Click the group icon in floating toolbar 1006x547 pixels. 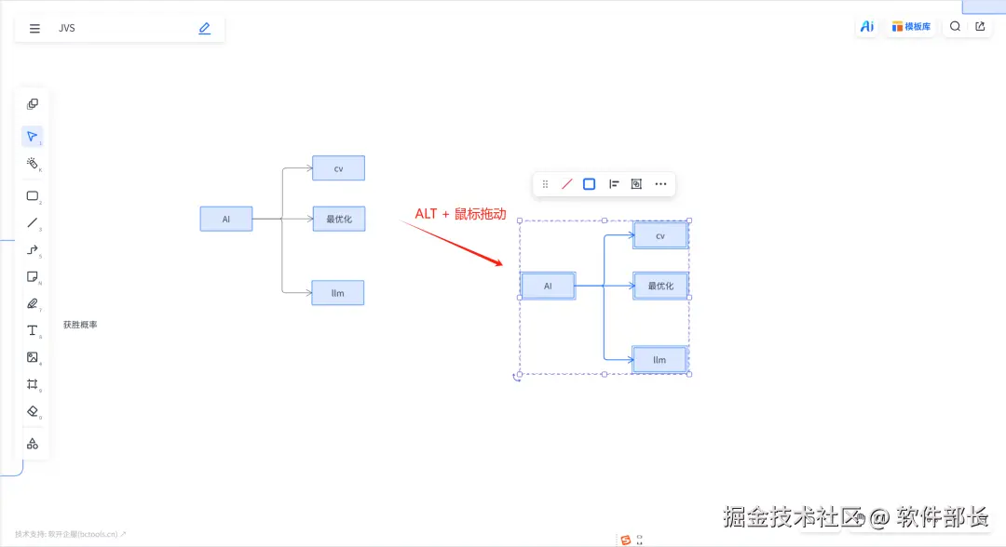click(636, 184)
